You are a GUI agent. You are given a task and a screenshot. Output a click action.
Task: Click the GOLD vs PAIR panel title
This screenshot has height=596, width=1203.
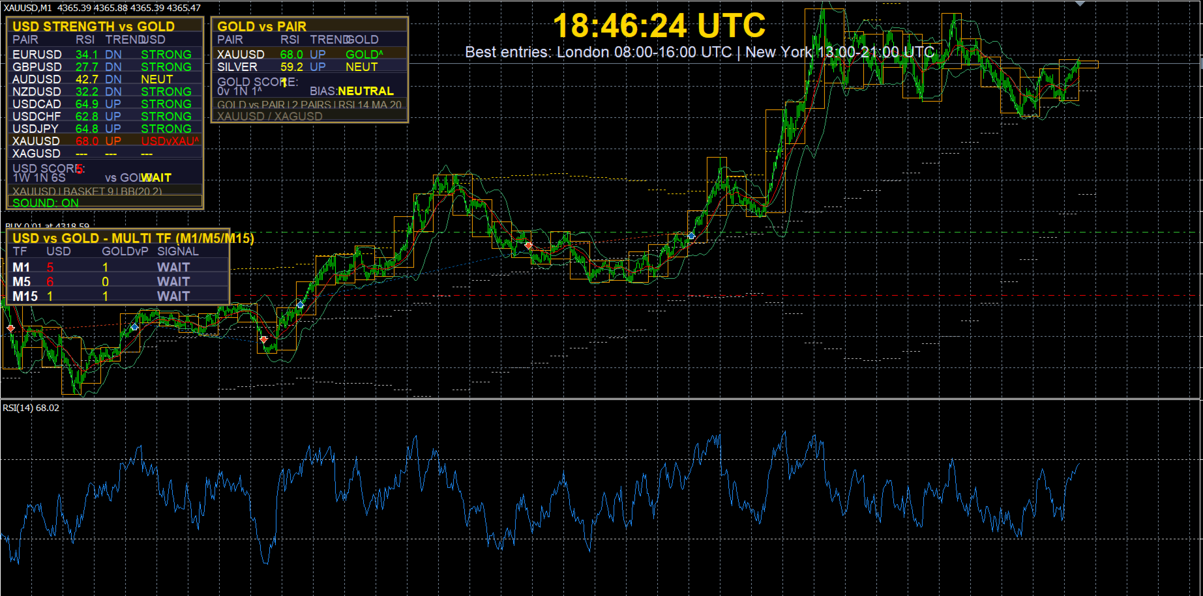(262, 26)
